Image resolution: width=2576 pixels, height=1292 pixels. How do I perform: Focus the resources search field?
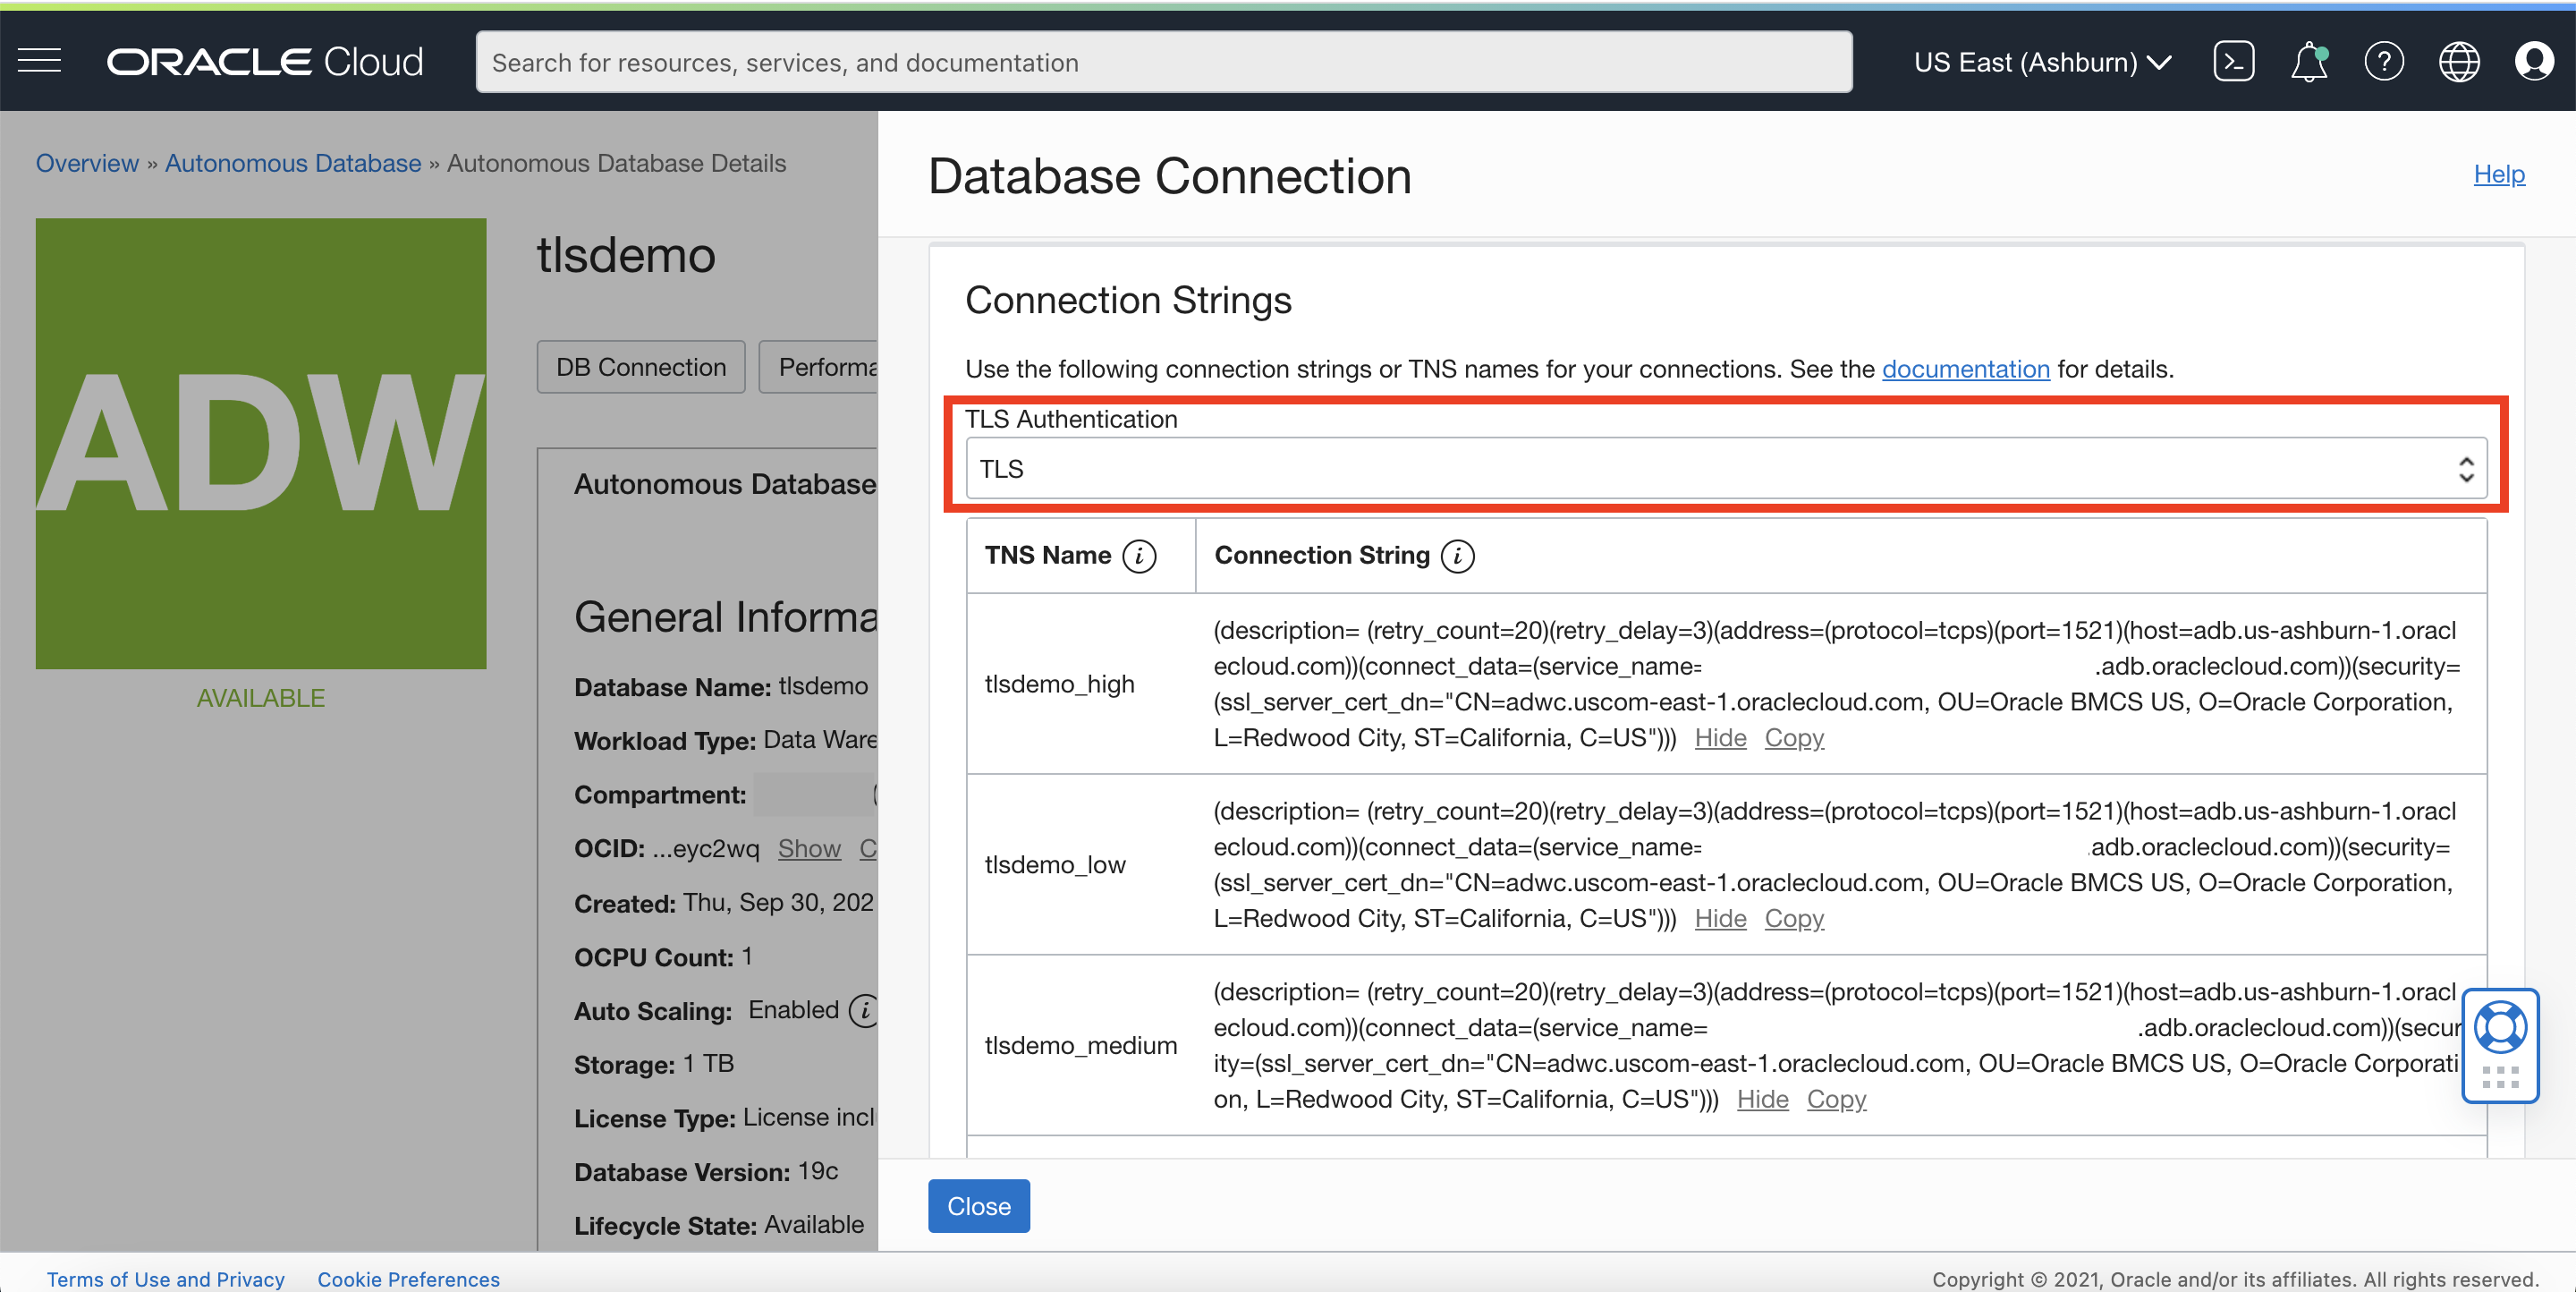[x=1163, y=62]
